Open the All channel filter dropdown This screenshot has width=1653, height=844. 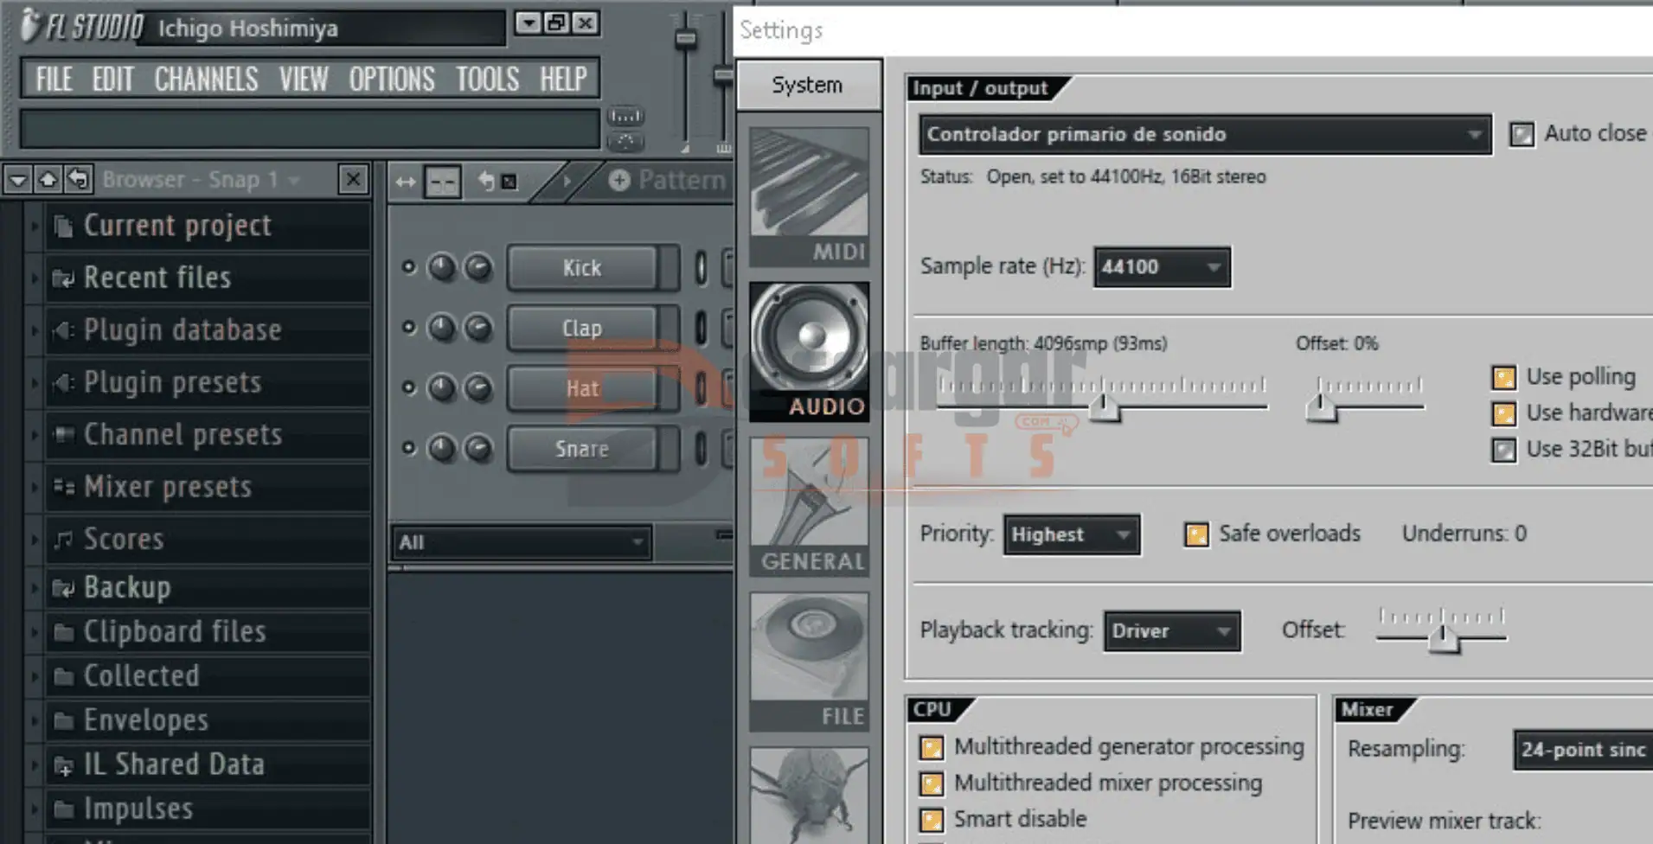(x=521, y=543)
